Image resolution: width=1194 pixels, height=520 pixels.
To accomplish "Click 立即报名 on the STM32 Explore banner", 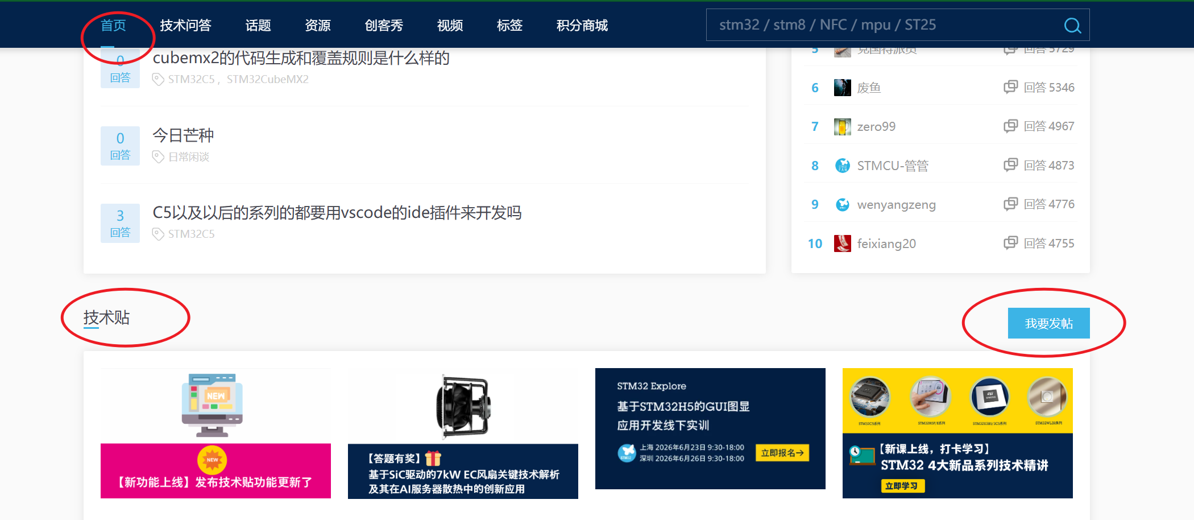I will [782, 453].
